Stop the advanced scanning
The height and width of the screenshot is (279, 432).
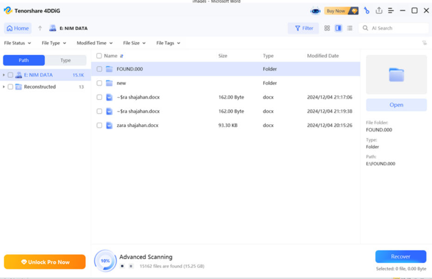coord(122,266)
